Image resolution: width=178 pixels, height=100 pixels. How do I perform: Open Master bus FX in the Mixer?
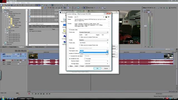[145, 12]
